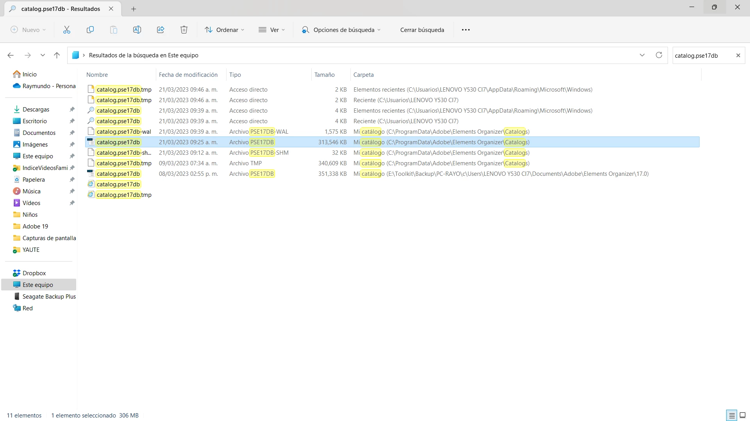
Task: Click the Cut scissors icon
Action: click(x=67, y=30)
